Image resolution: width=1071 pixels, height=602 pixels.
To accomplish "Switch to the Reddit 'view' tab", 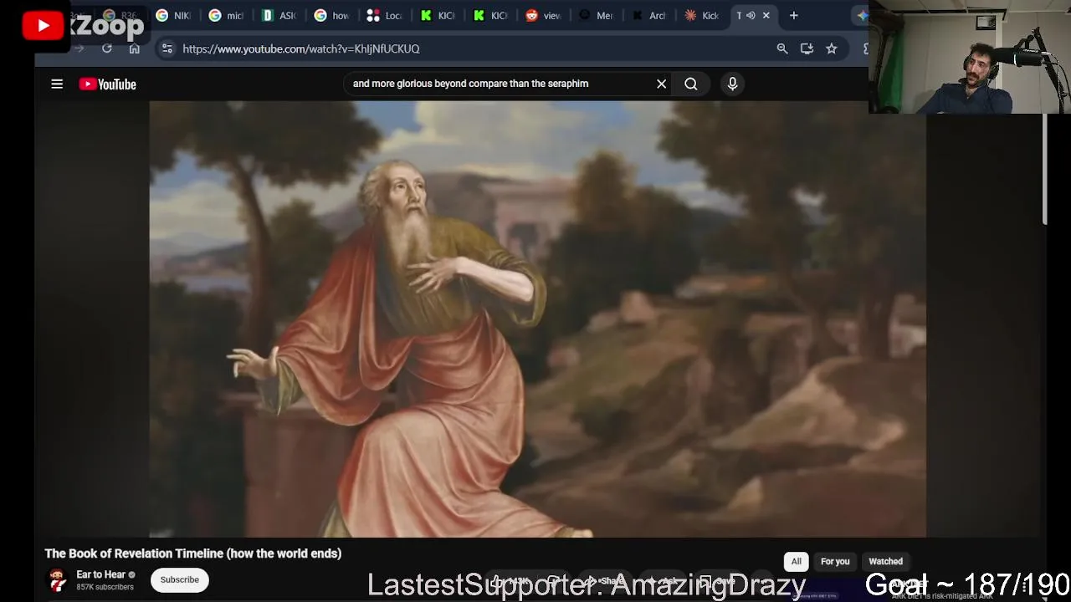I will [542, 15].
